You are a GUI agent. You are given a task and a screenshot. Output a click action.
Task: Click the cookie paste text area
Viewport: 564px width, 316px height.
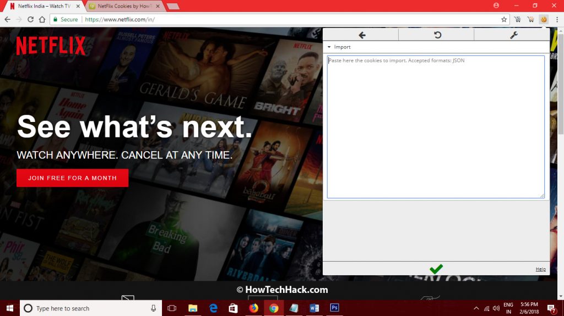coord(436,127)
